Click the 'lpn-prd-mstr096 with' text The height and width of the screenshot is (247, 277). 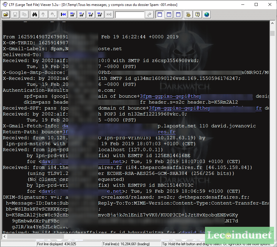coord(36,144)
